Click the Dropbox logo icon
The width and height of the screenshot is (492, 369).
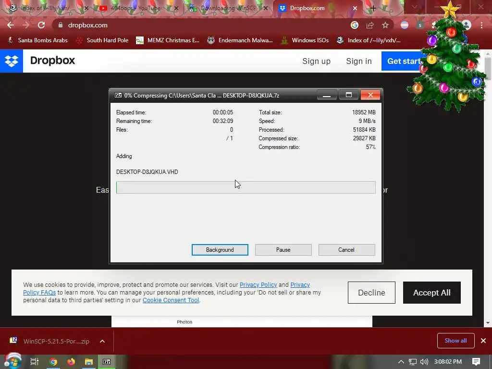[12, 61]
